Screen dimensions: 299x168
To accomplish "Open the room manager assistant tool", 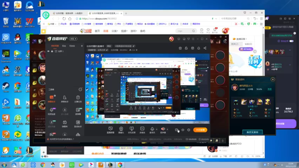I will coord(65,99).
